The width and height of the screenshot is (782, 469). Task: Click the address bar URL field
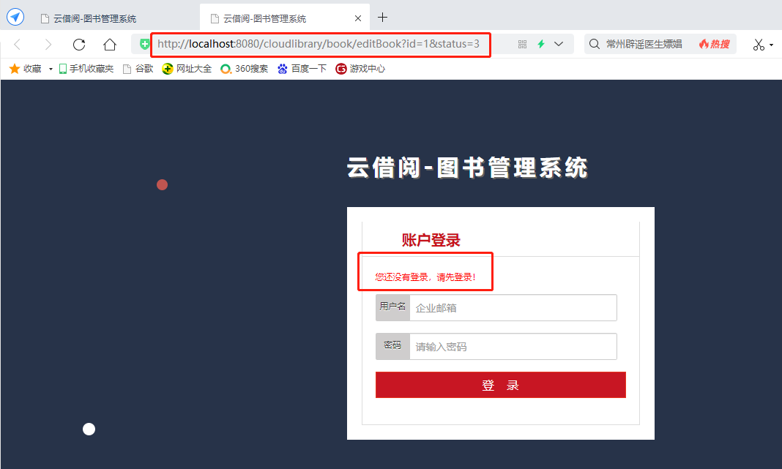coord(319,44)
